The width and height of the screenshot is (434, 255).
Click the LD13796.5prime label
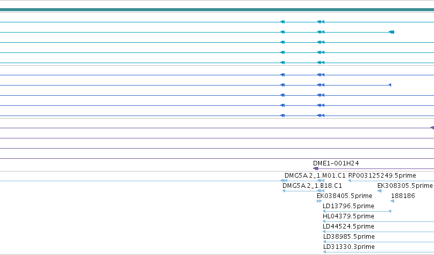click(x=348, y=206)
